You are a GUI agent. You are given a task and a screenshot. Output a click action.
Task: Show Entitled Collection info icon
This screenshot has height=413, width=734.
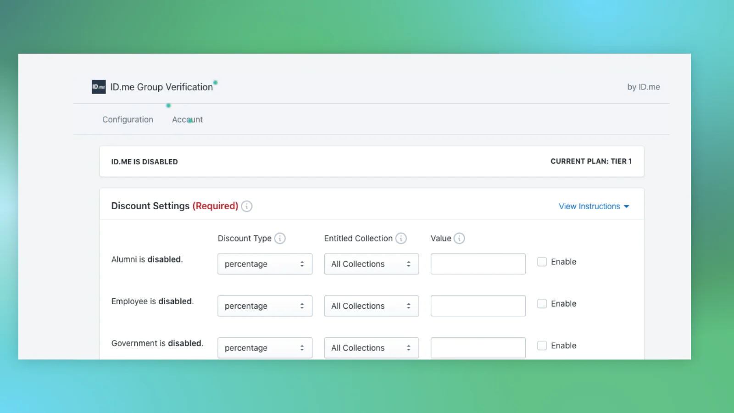pos(401,238)
